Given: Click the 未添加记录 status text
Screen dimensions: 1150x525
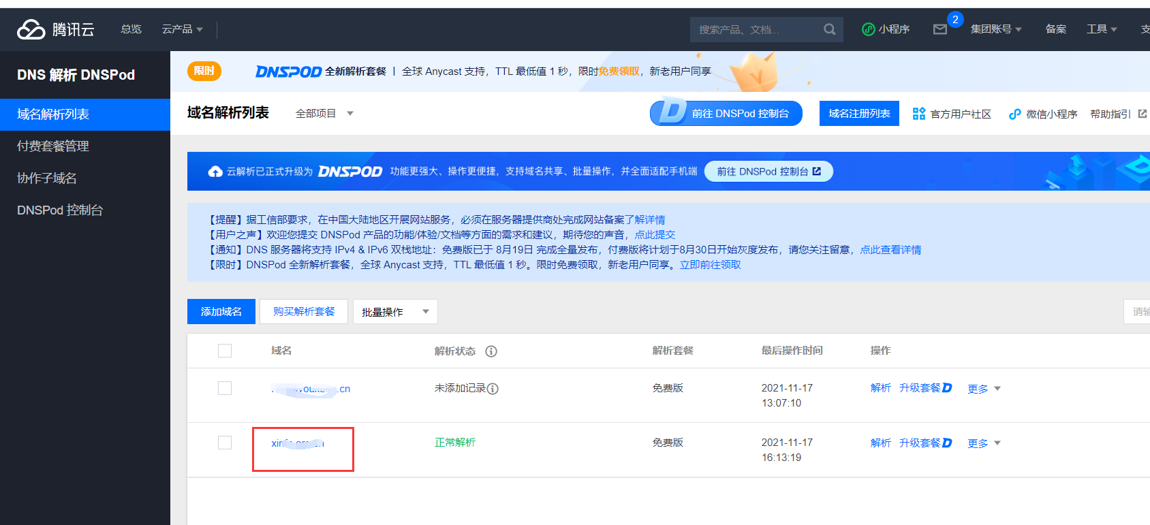Looking at the screenshot, I should pyautogui.click(x=460, y=388).
